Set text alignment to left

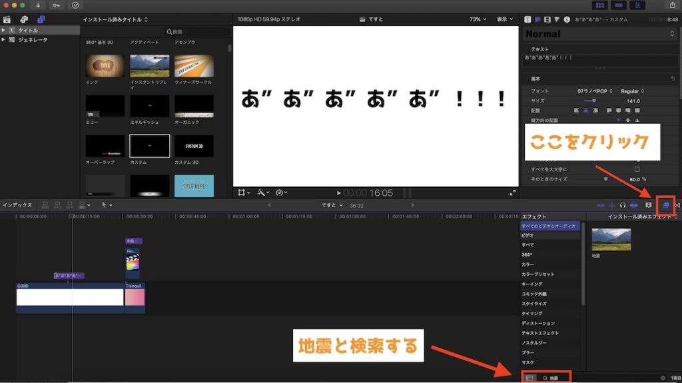[x=576, y=111]
